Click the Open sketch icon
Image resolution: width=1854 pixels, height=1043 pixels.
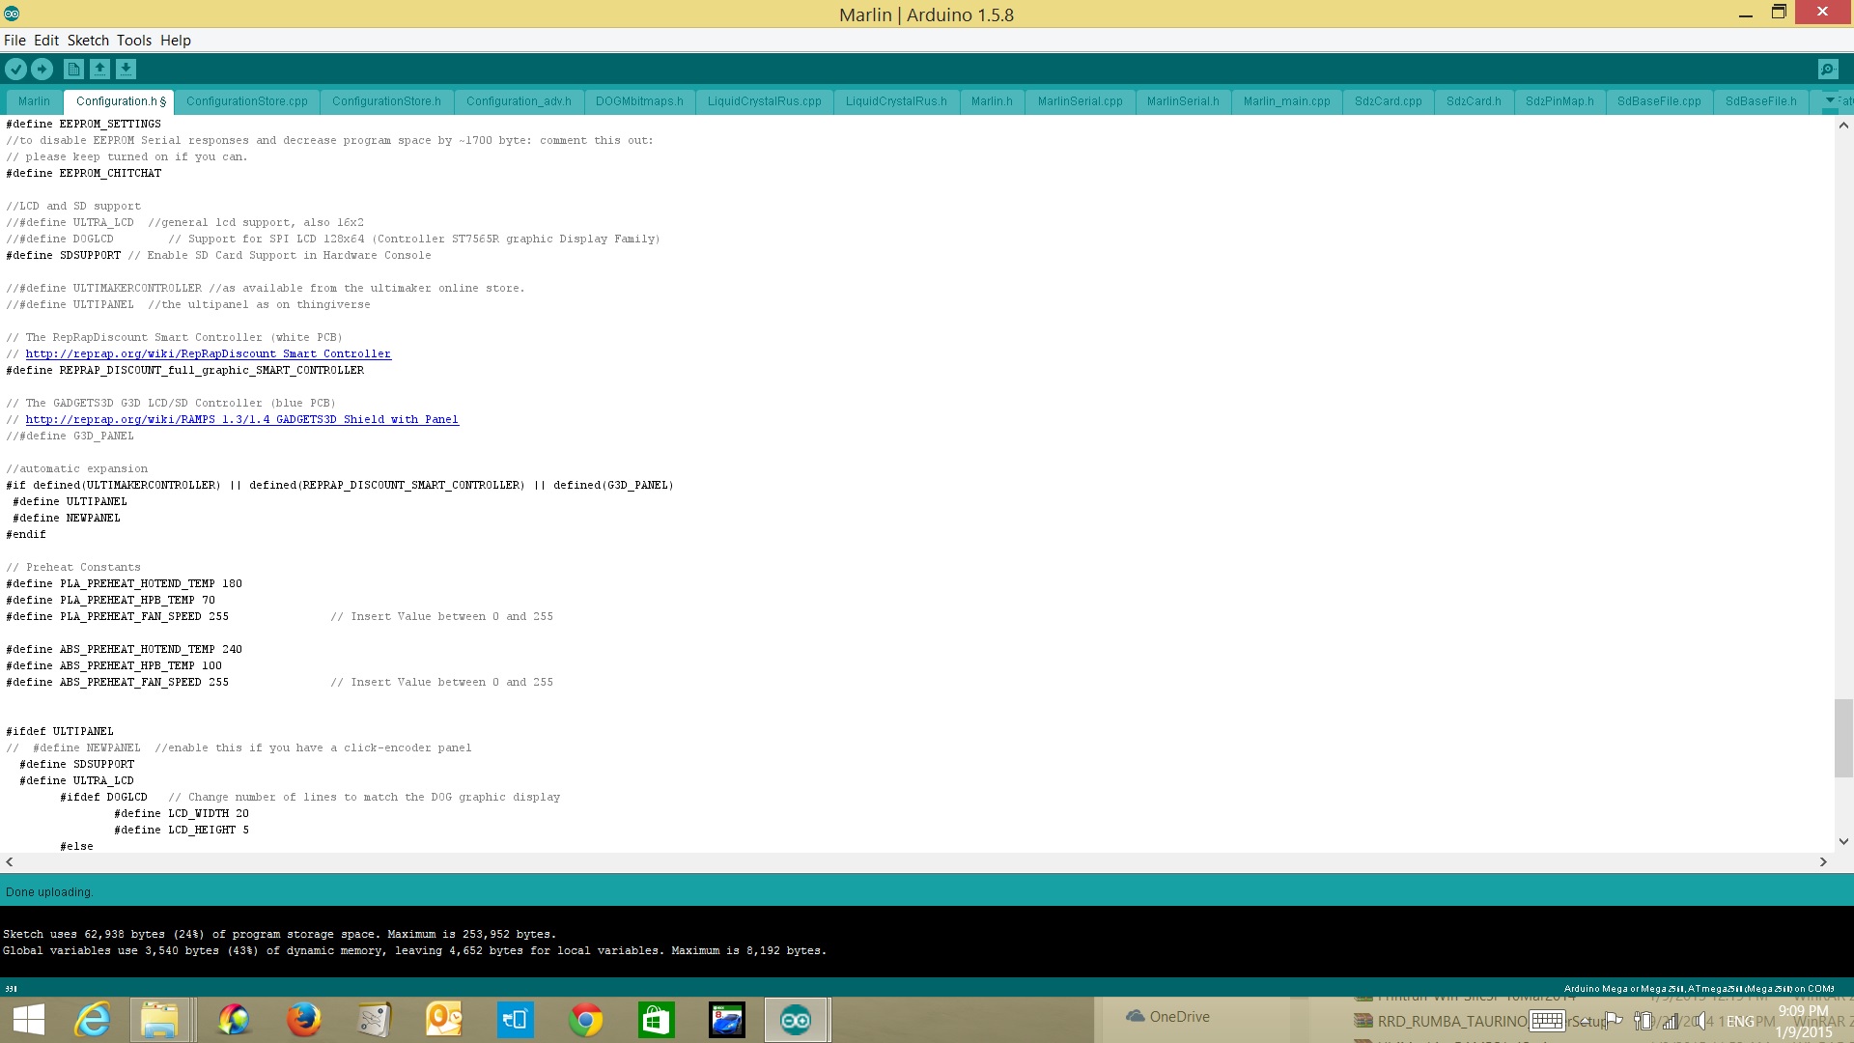coord(99,69)
